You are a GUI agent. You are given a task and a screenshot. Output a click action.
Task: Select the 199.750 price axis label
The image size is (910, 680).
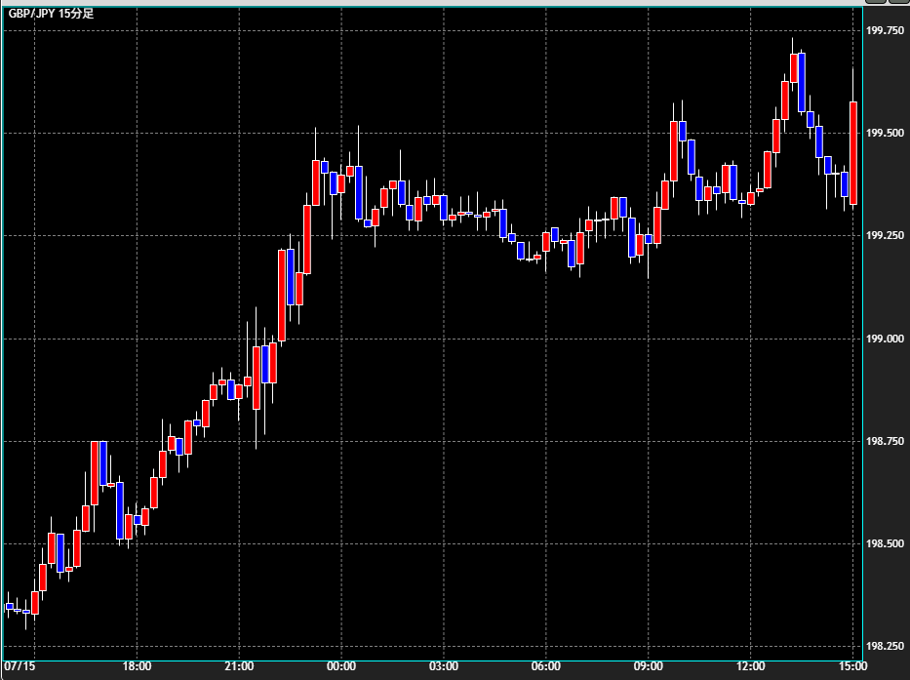click(x=885, y=30)
